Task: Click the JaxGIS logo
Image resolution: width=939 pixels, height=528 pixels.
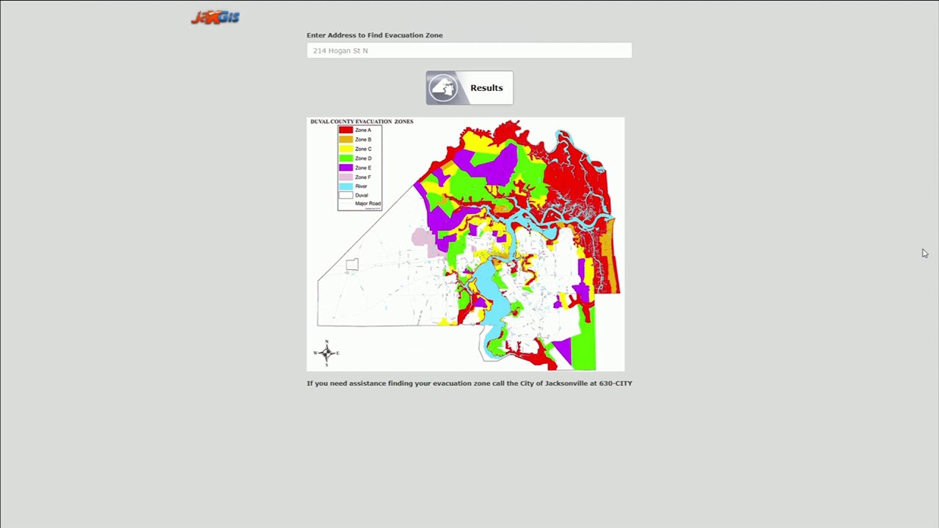Action: pyautogui.click(x=215, y=17)
